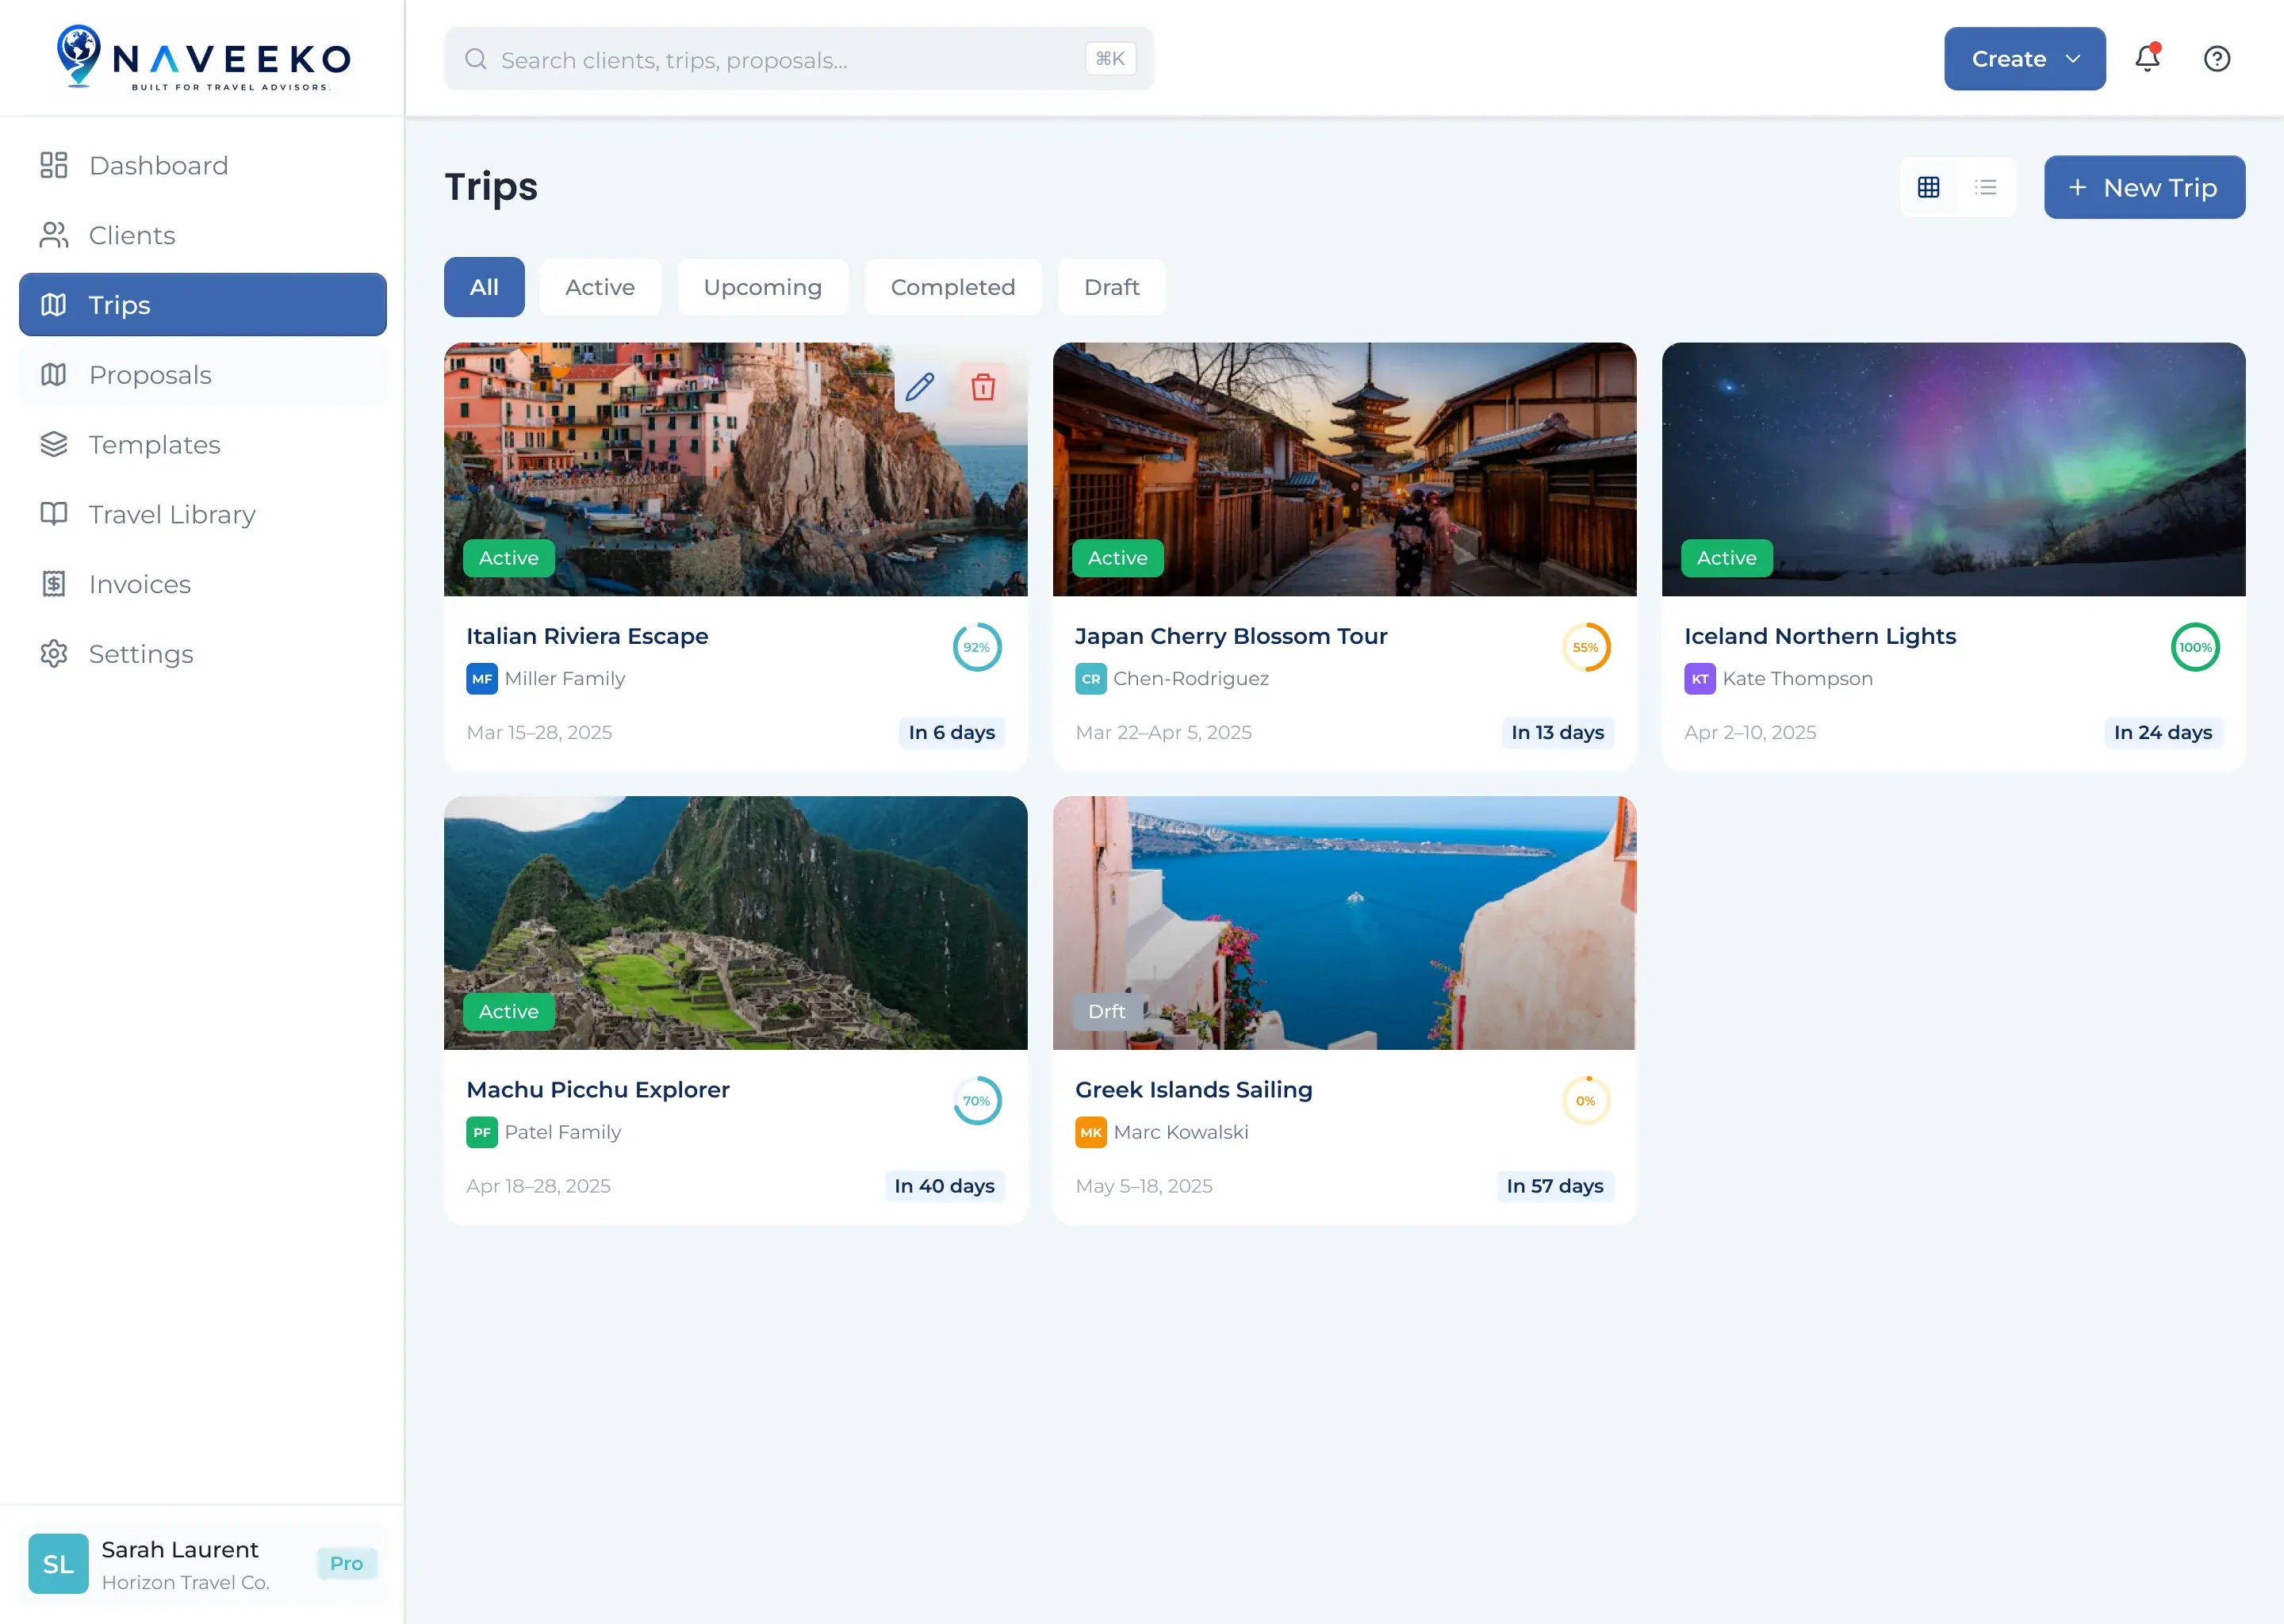Select the All filter tab
Image resolution: width=2284 pixels, height=1624 pixels.
pos(484,287)
